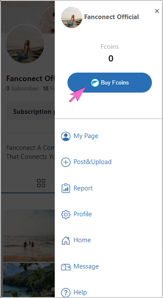Click the Fanconect Official username in the panel

112,17
